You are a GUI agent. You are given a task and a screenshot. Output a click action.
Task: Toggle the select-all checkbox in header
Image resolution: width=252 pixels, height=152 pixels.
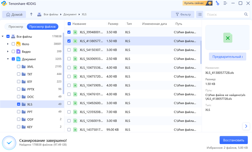coord(69,24)
